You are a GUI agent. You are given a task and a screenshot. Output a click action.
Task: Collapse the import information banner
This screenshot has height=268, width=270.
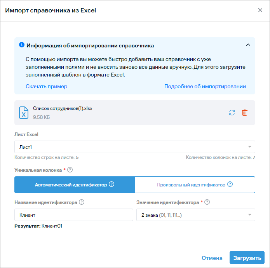point(248,45)
